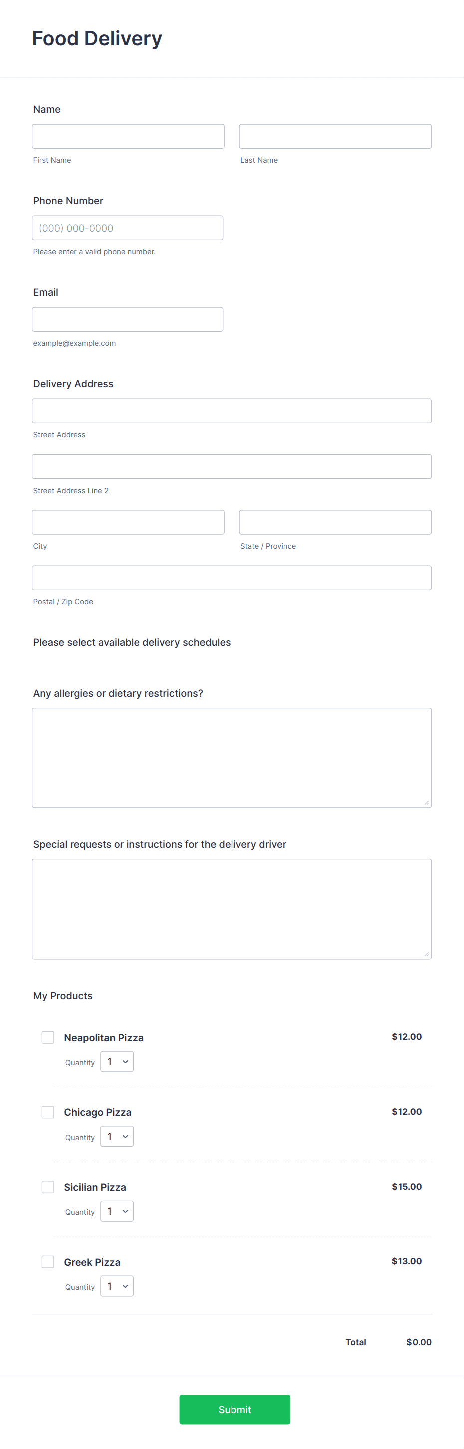Click the Submit button
The width and height of the screenshot is (464, 1449).
click(x=234, y=1409)
